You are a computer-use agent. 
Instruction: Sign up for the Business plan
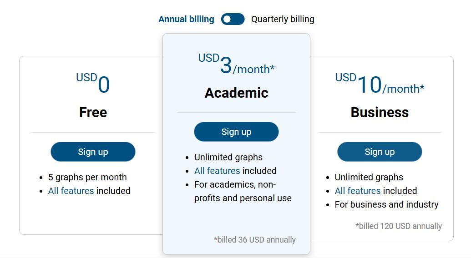380,152
